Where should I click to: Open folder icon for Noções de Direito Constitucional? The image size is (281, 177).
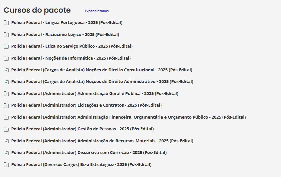(6, 70)
